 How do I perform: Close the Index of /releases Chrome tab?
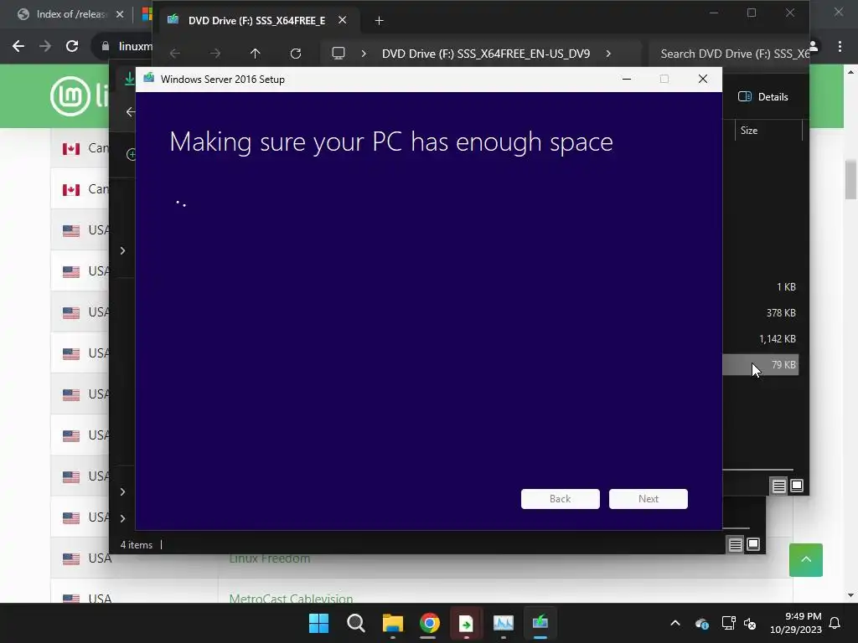click(x=120, y=14)
